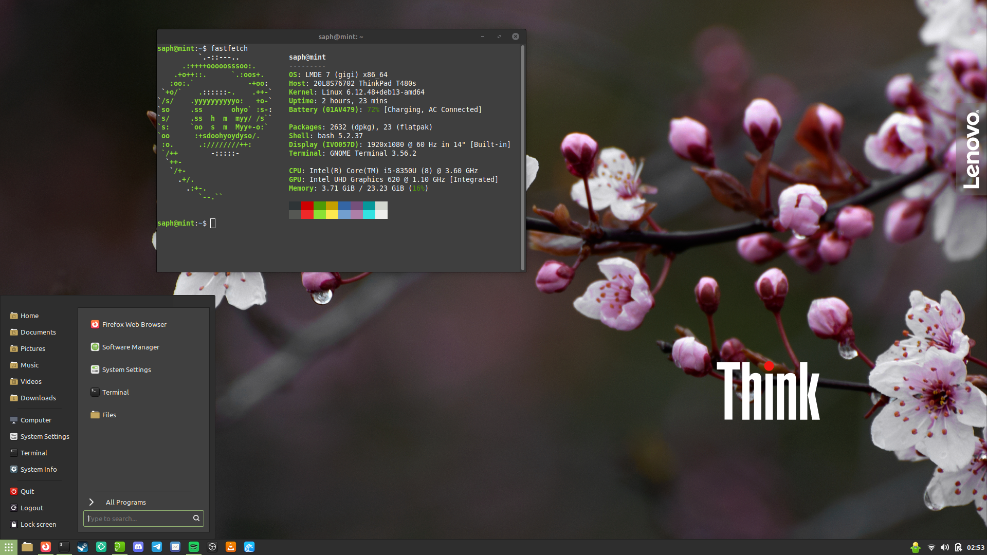Click the Wi-Fi network tray icon
The image size is (987, 555).
tap(931, 548)
